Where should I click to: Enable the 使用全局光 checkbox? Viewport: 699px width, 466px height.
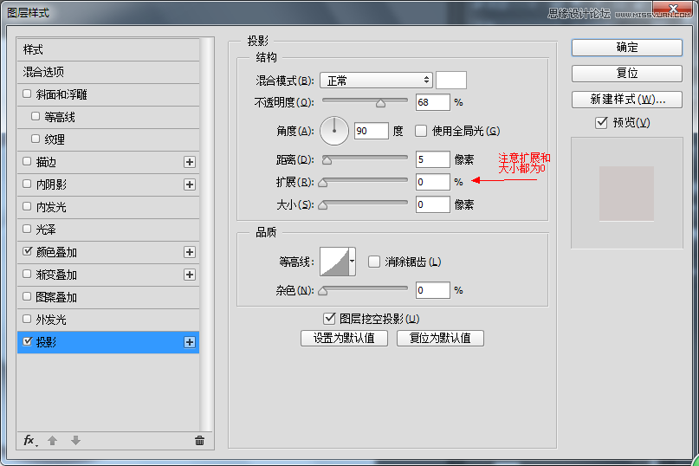pyautogui.click(x=421, y=131)
